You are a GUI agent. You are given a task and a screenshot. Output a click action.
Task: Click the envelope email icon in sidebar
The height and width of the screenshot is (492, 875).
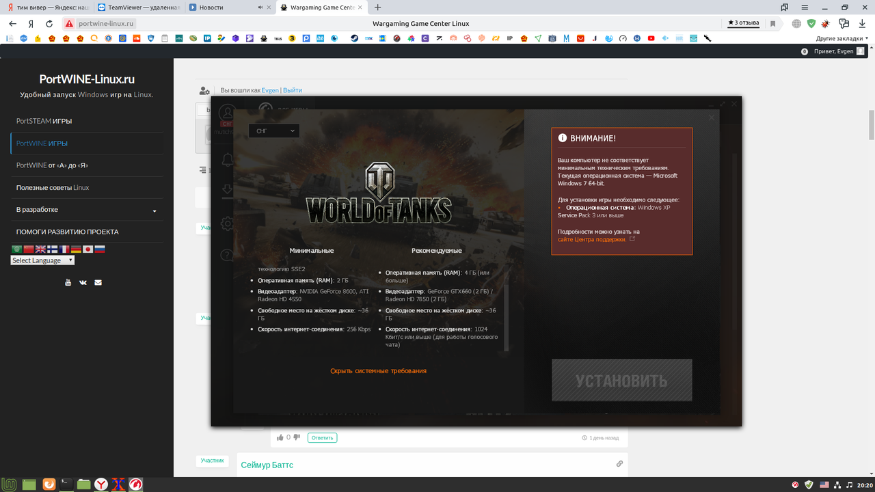coord(98,282)
